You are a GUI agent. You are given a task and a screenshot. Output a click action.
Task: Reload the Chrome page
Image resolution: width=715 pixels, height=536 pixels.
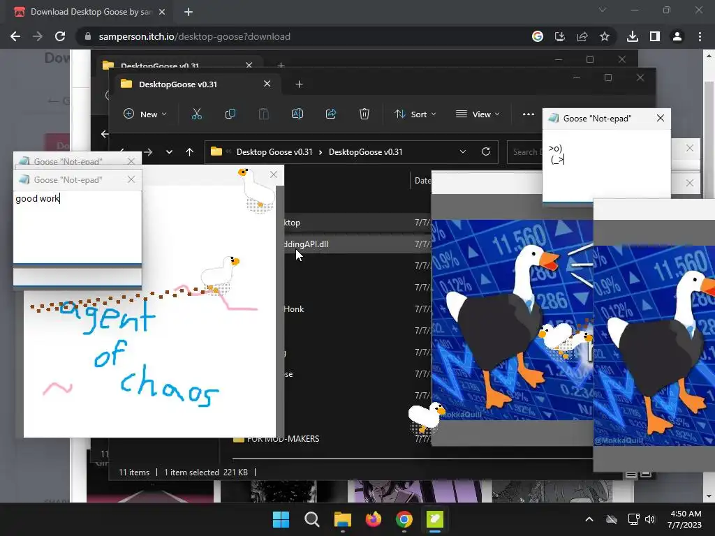(60, 36)
